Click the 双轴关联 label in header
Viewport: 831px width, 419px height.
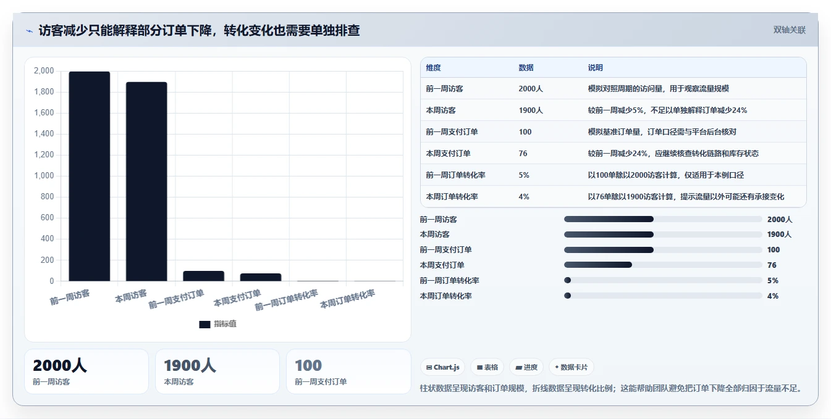click(789, 30)
